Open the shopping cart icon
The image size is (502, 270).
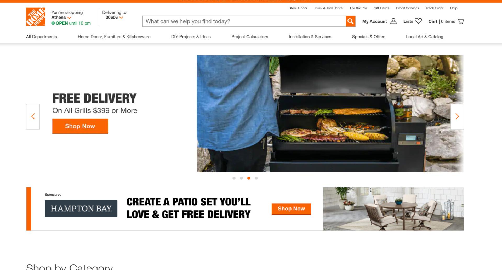click(460, 21)
